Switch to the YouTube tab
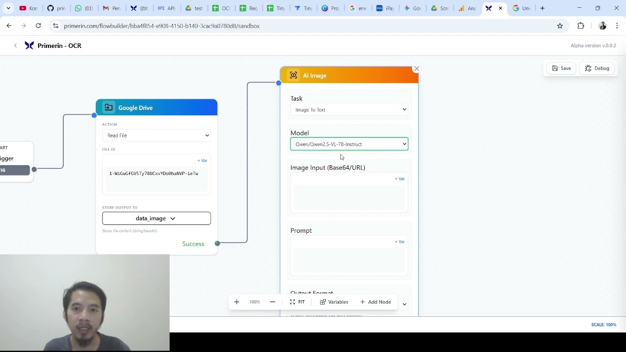 [28, 8]
